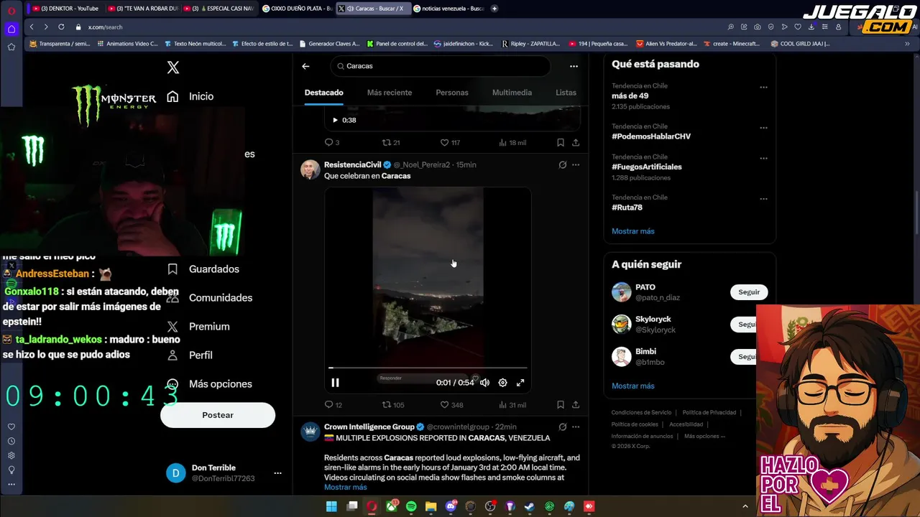This screenshot has height=517, width=920.
Task: Bookmark the post with 31 mil views
Action: coord(561,405)
